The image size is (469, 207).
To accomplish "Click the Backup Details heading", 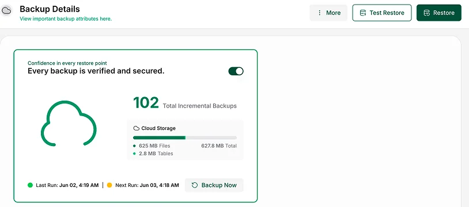I will pyautogui.click(x=50, y=9).
